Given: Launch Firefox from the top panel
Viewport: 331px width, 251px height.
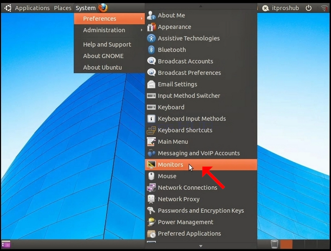Looking at the screenshot, I should [x=103, y=8].
